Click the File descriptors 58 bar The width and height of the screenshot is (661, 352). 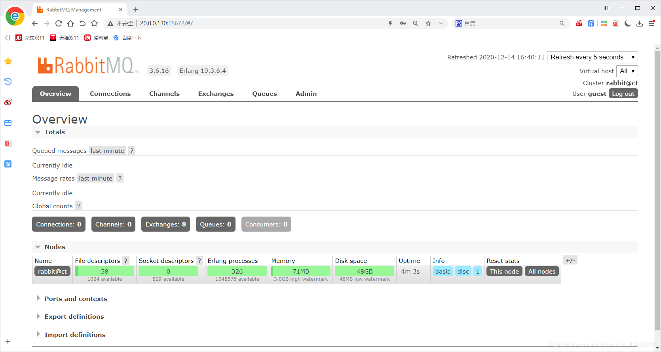tap(104, 271)
